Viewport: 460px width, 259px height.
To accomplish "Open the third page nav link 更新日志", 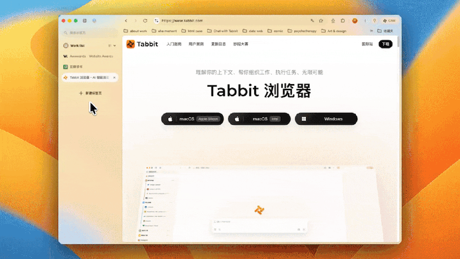I will click(x=218, y=44).
